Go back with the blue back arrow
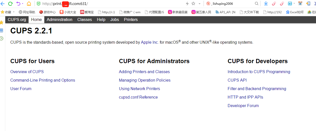This screenshot has height=131, width=316. pyautogui.click(x=3, y=3)
